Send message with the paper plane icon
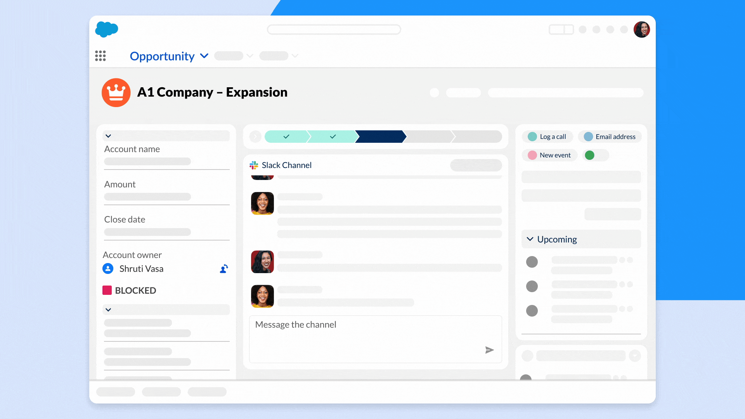The image size is (745, 419). pos(489,350)
